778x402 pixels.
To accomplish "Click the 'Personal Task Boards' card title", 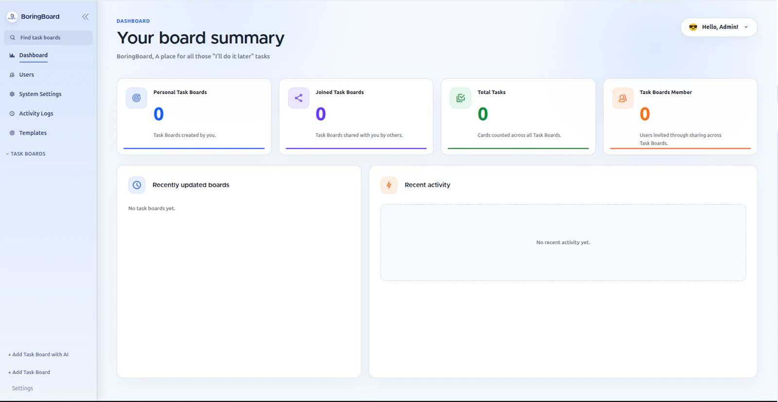I will [180, 92].
